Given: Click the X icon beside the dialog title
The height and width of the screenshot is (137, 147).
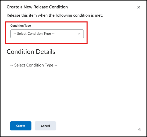Looking at the screenshot, I should click(x=138, y=7).
